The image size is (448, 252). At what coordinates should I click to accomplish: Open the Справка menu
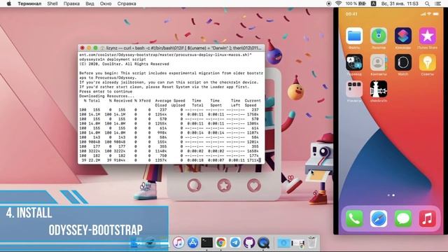[127, 3]
